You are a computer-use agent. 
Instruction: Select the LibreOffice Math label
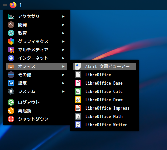(x=104, y=116)
